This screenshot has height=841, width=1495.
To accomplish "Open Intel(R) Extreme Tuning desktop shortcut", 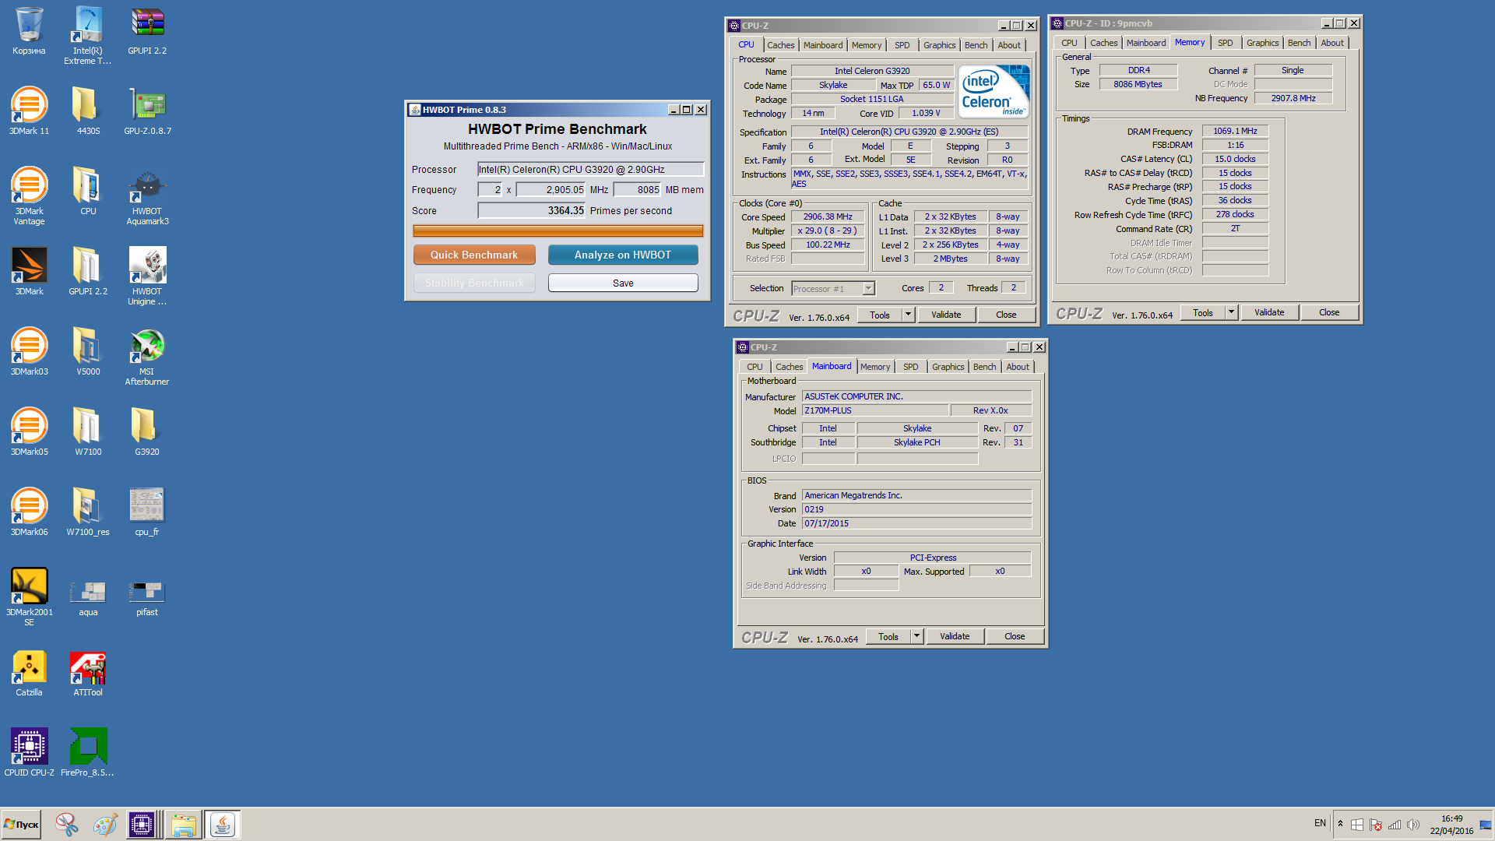I will [88, 35].
